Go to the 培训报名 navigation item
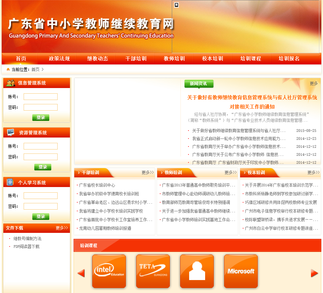Screen dimensions: 323x293 click(x=289, y=58)
